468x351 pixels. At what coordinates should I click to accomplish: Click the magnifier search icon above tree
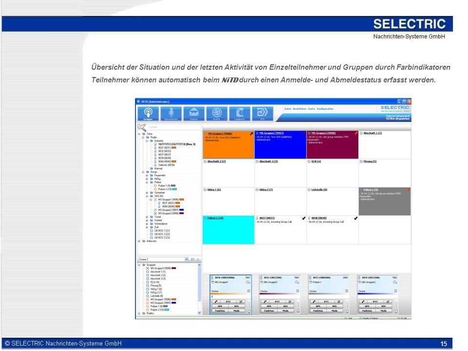point(141,127)
